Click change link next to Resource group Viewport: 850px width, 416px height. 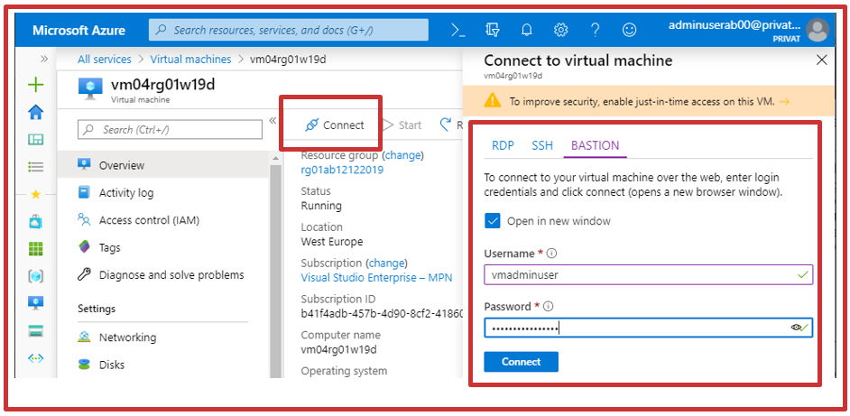point(402,155)
